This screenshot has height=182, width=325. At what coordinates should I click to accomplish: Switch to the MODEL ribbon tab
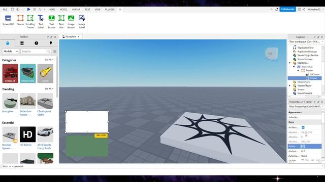(63, 10)
